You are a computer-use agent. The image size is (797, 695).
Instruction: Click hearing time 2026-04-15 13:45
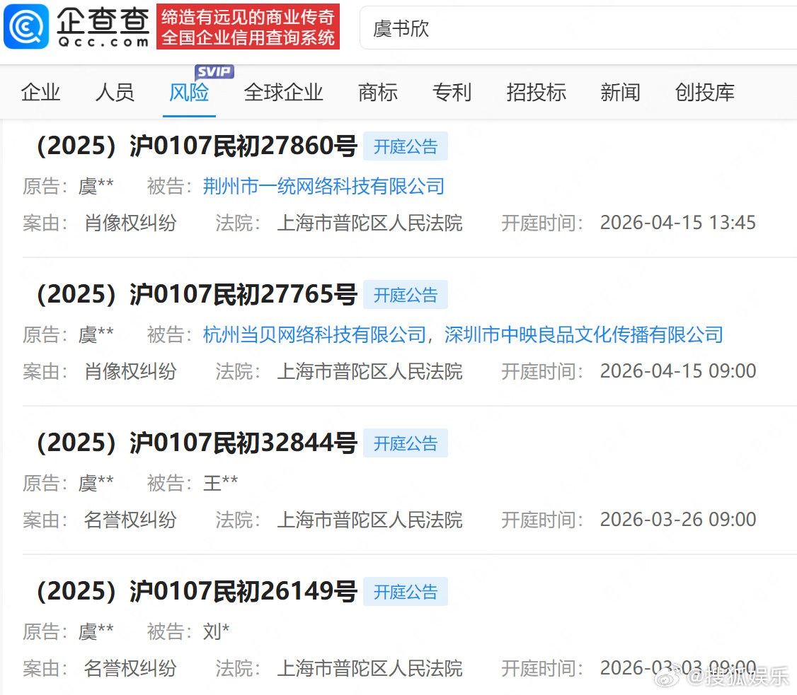click(x=678, y=223)
